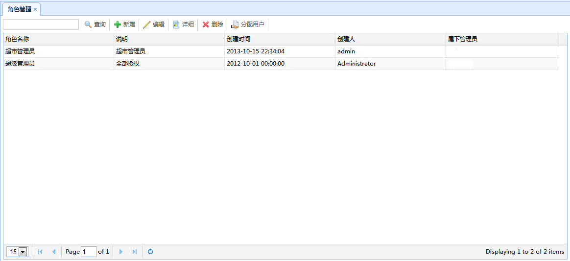
Task: Open 详细 details document button
Action: [x=183, y=24]
